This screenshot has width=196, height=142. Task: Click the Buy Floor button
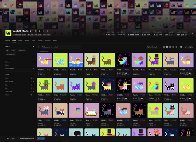[41, 138]
